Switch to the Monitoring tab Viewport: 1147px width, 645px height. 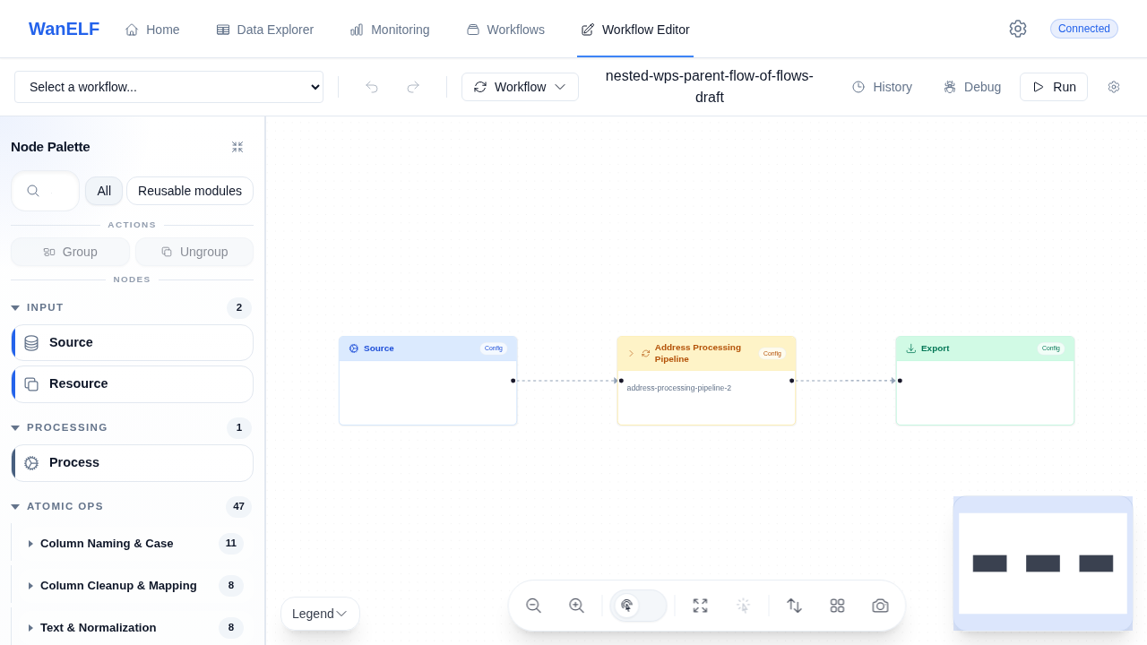(390, 30)
